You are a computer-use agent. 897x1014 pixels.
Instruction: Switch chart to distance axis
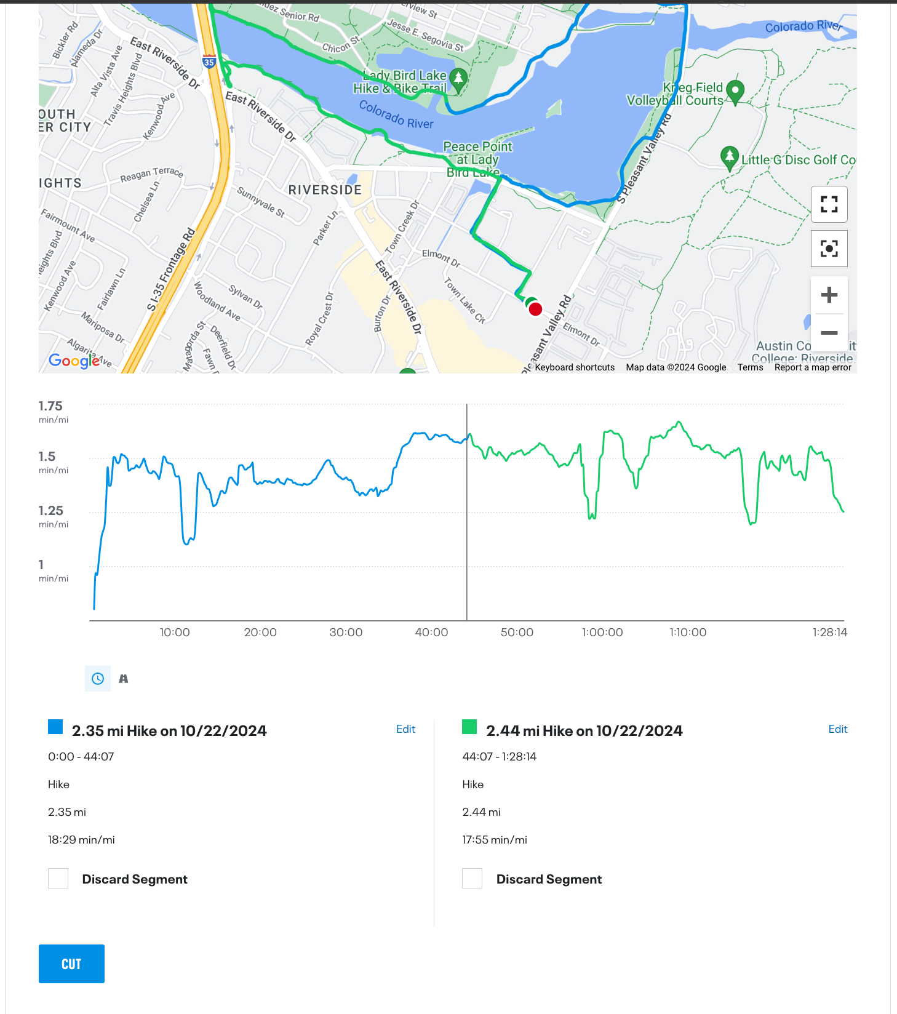[124, 679]
